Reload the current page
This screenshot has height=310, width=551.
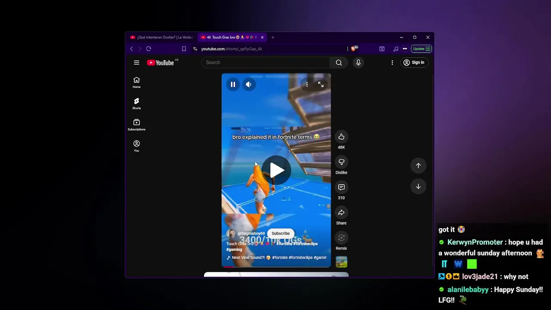[149, 49]
